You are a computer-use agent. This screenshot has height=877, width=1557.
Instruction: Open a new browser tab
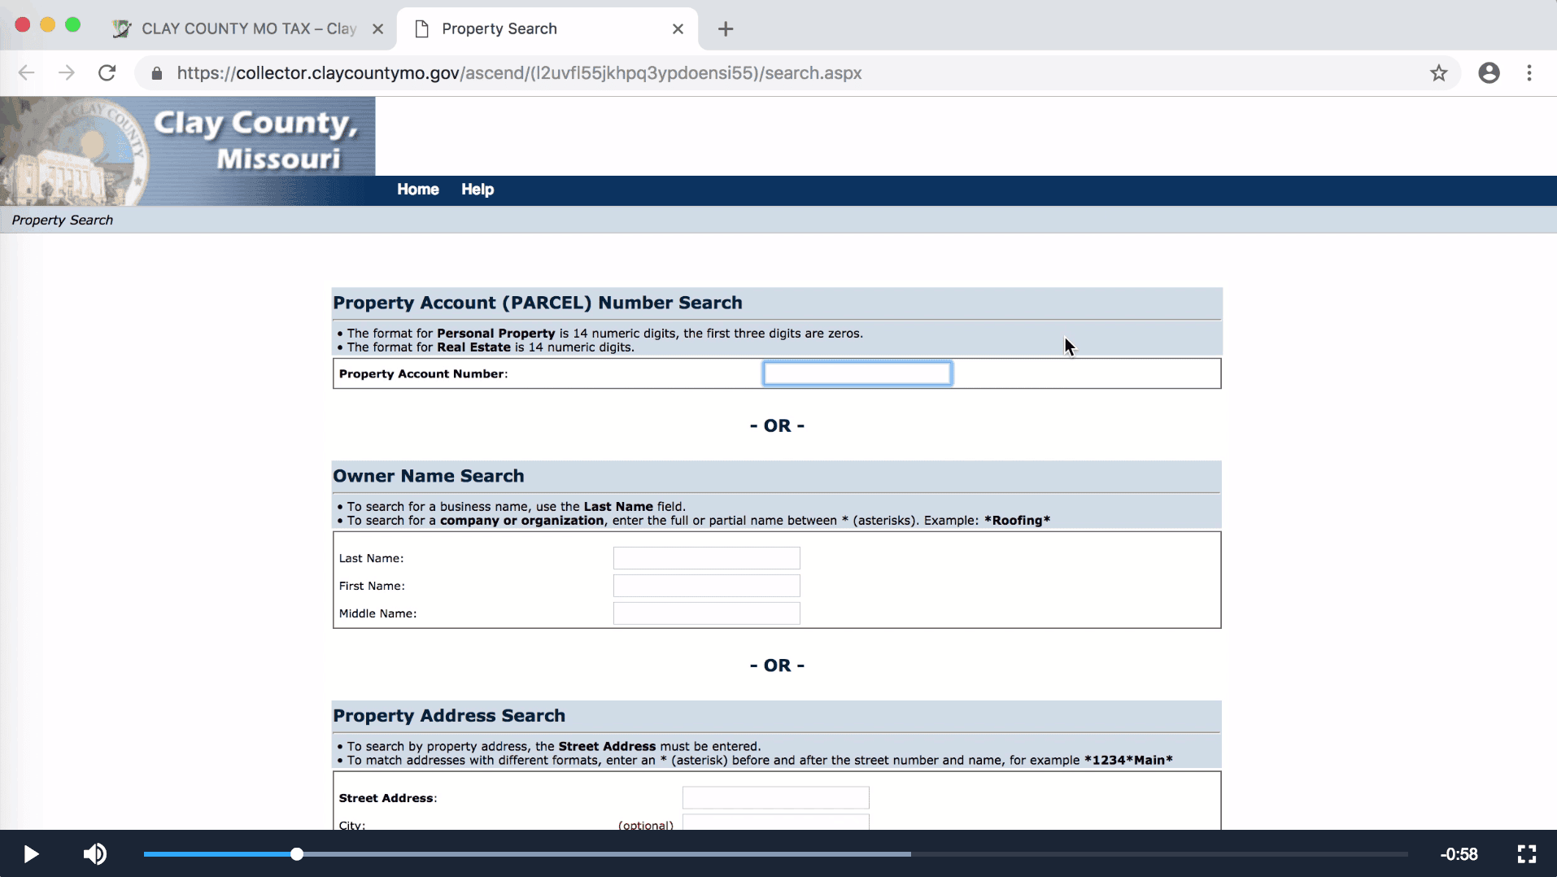click(x=726, y=29)
